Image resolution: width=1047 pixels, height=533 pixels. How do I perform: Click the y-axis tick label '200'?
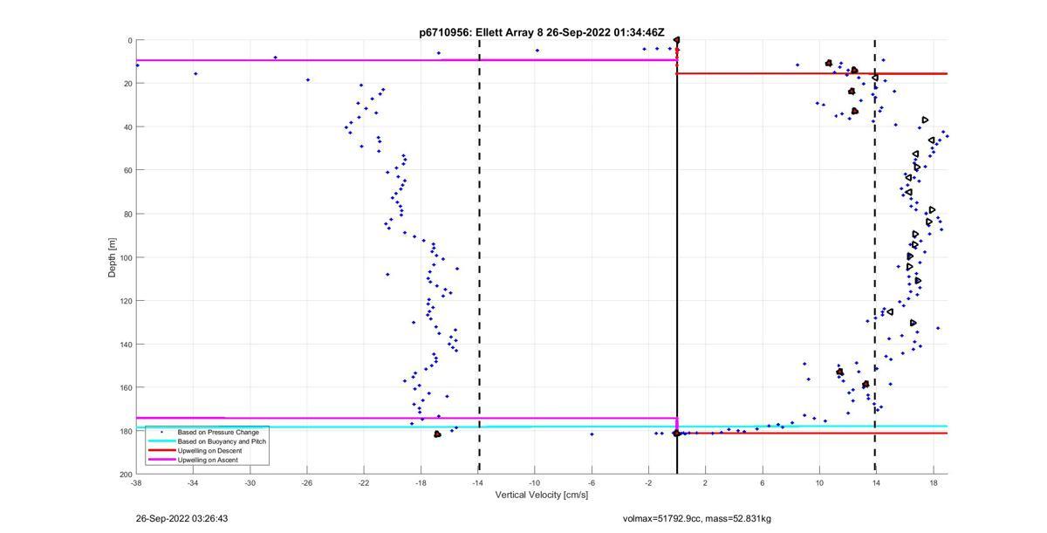(125, 474)
